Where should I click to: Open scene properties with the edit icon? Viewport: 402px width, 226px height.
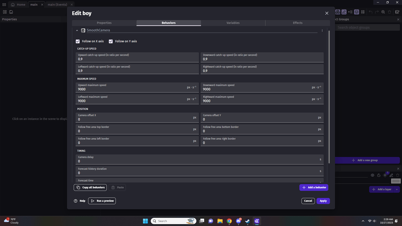point(397,12)
